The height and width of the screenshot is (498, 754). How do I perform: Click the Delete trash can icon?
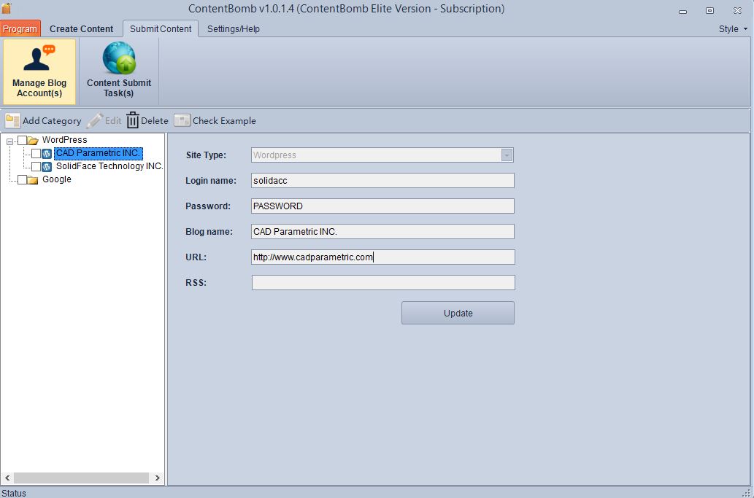click(x=132, y=120)
